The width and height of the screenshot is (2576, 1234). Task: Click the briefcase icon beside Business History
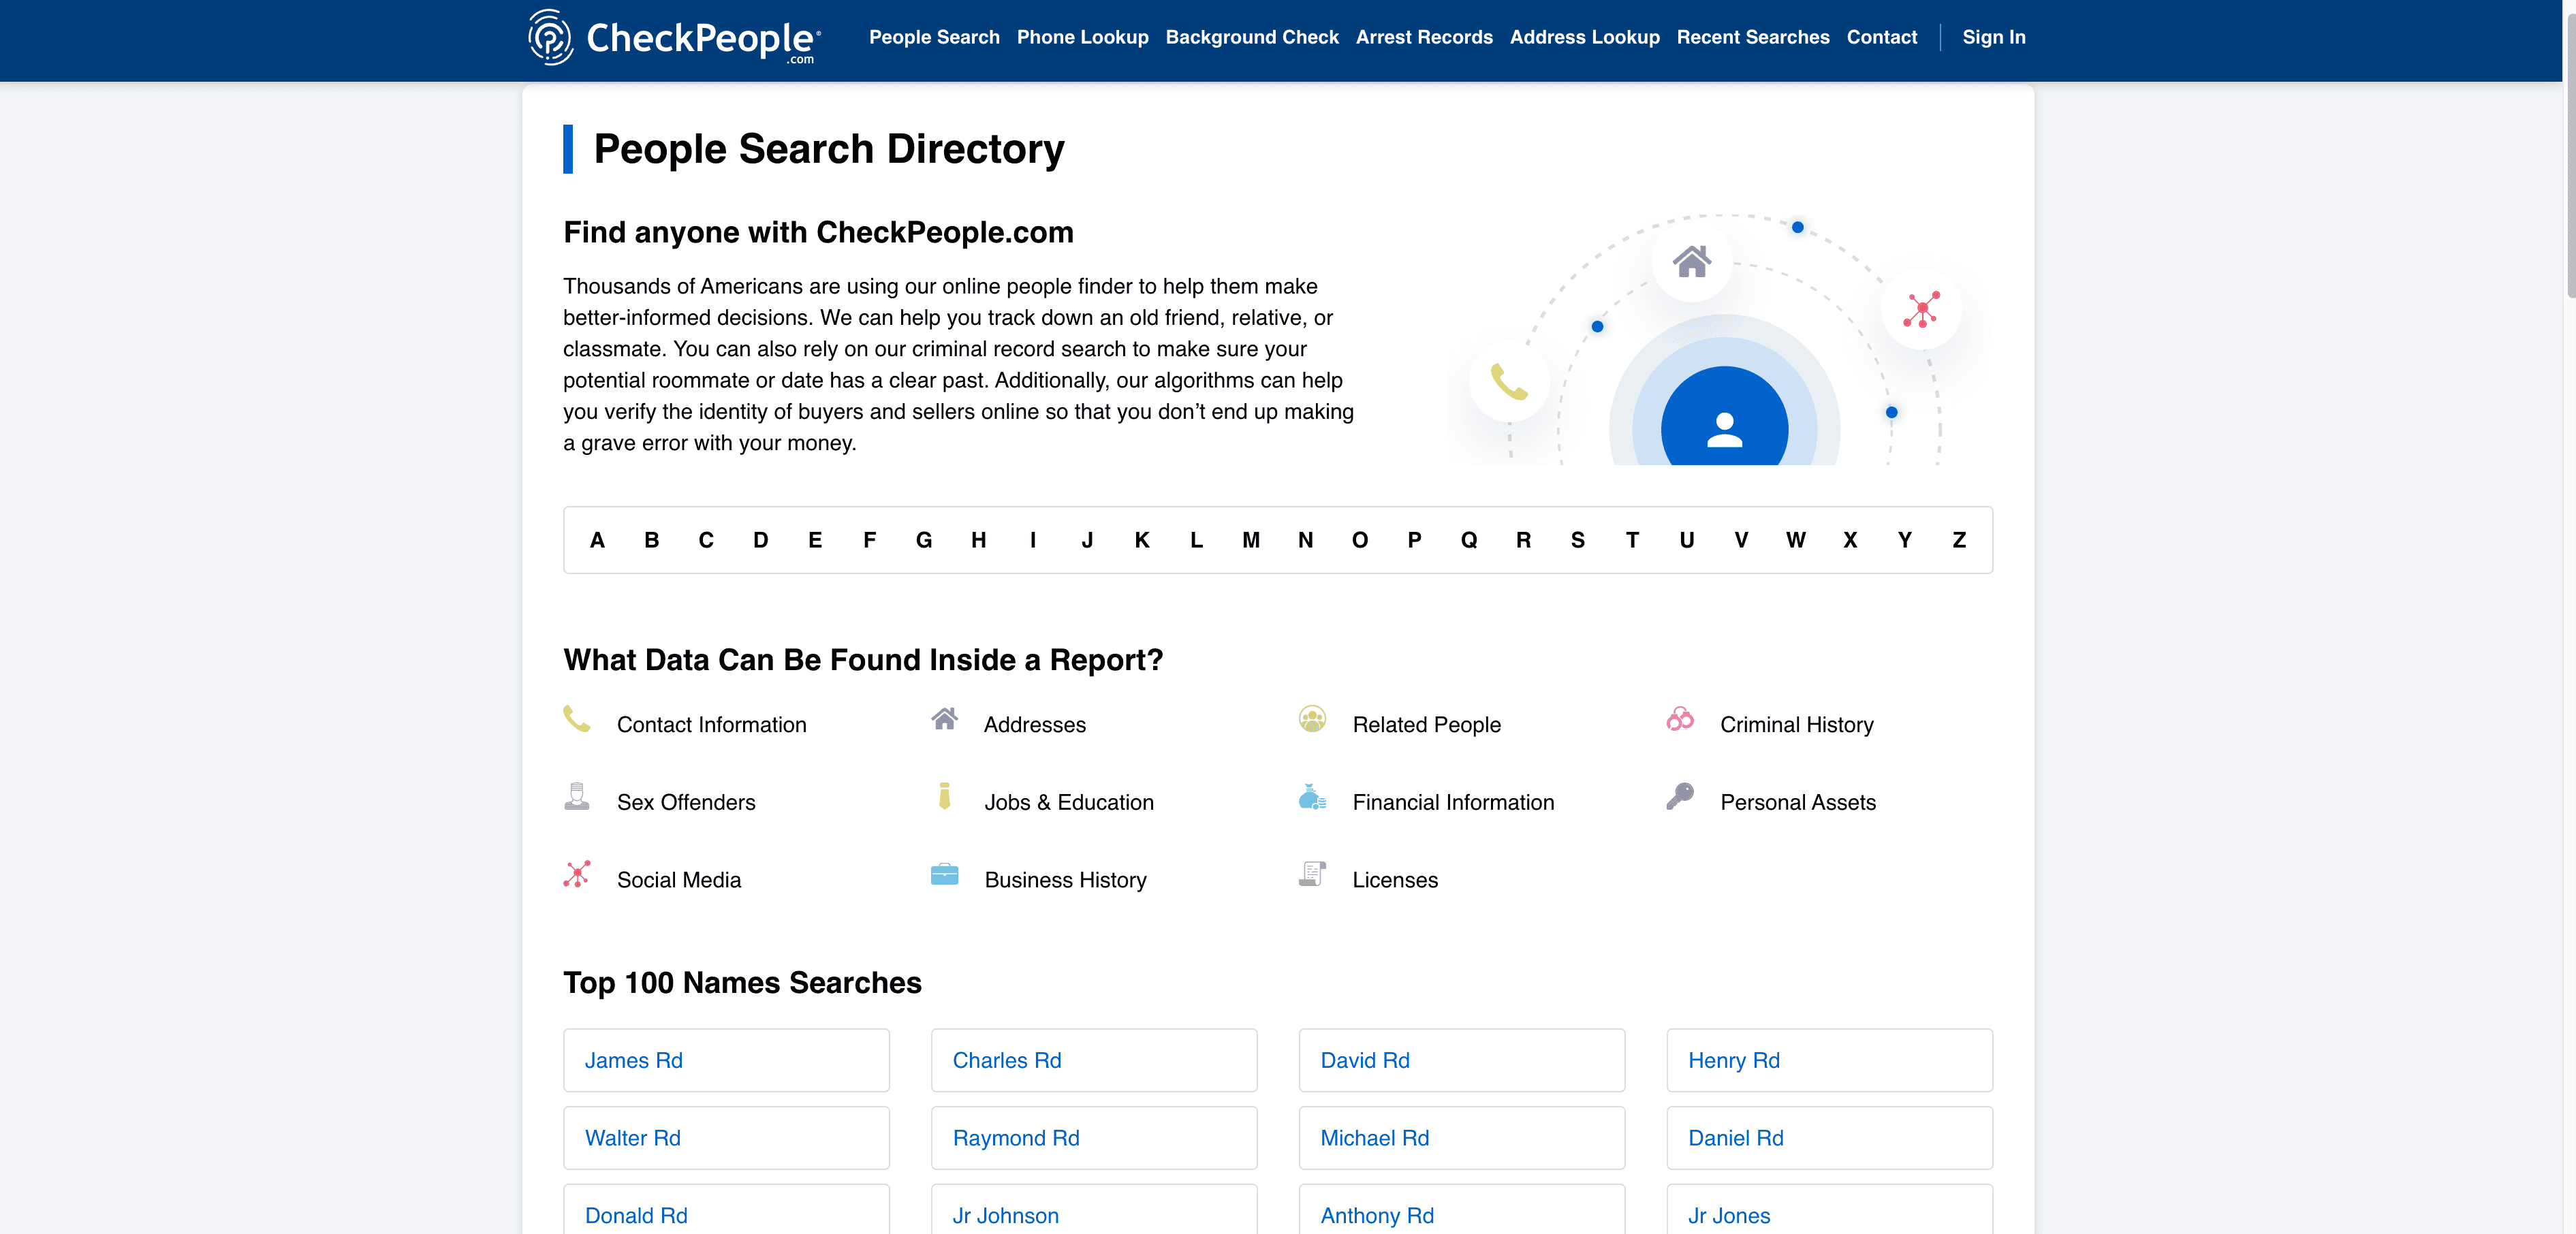coord(944,874)
